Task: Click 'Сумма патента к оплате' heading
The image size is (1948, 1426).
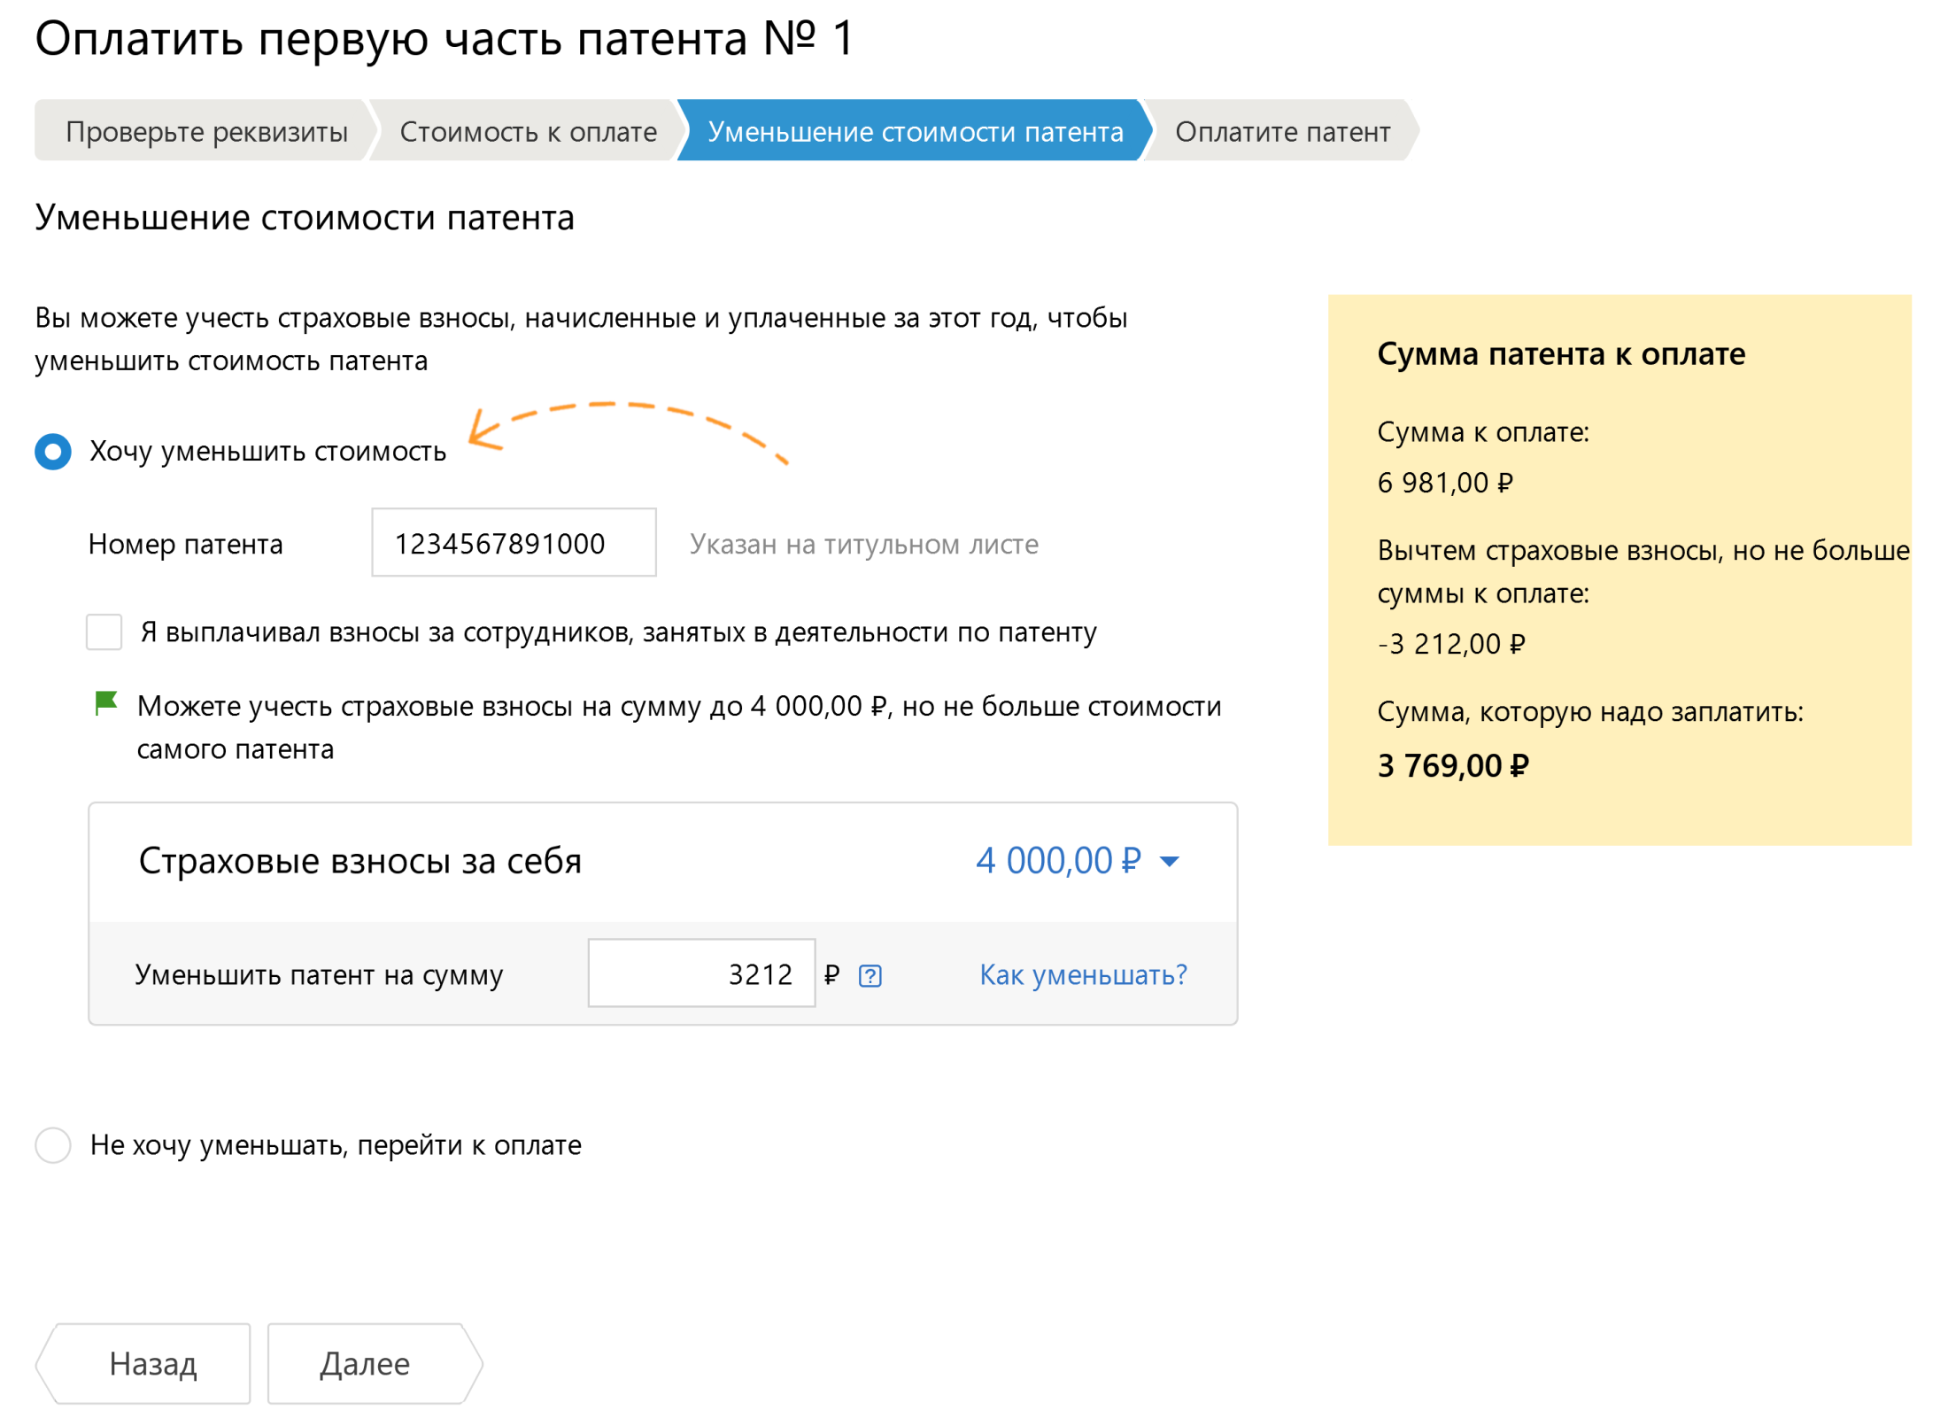Action: (1560, 353)
